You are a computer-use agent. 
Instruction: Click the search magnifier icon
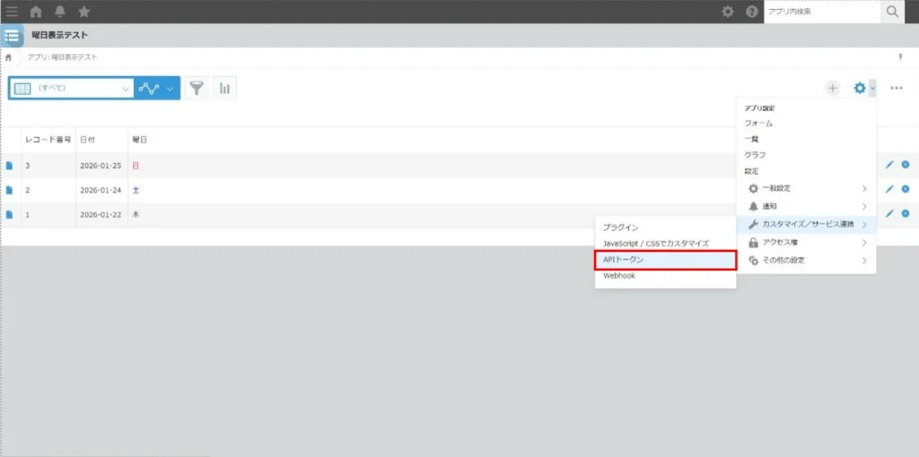(891, 12)
